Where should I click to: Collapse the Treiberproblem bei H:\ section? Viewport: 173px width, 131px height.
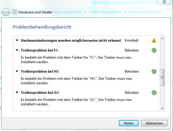point(17,71)
